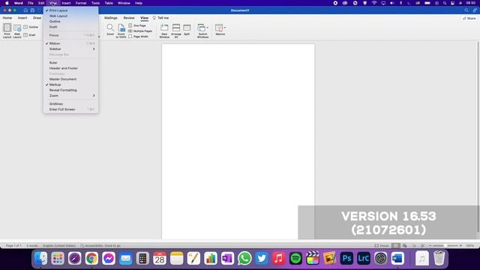
Task: Set Zoom to 100% in ribbon
Action: pyautogui.click(x=121, y=31)
